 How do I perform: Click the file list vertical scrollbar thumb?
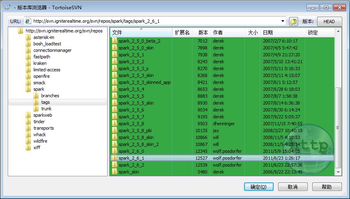(338, 128)
